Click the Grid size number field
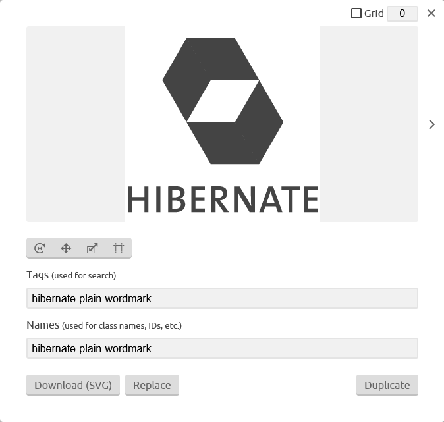Screen dimensions: 444x422 [x=402, y=14]
